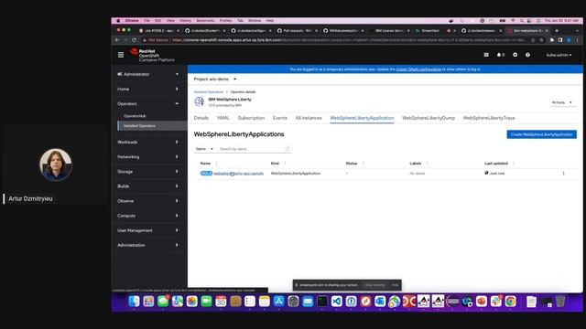Switch to the Details tab
586x329 pixels.
click(x=201, y=118)
